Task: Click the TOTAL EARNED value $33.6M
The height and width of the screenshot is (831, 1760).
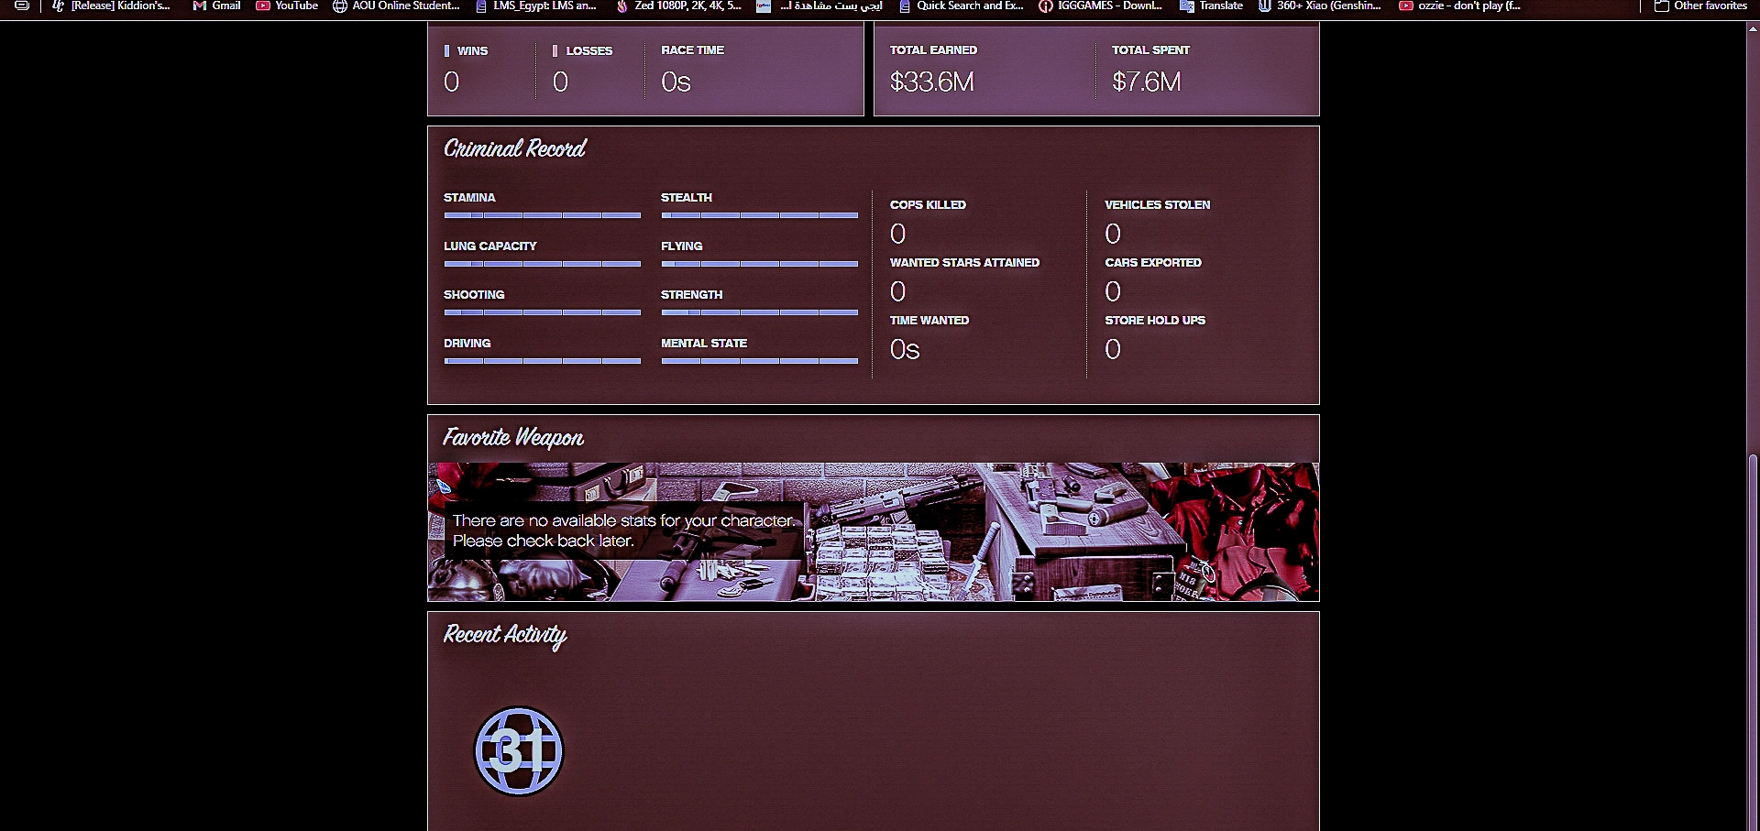Action: (932, 82)
